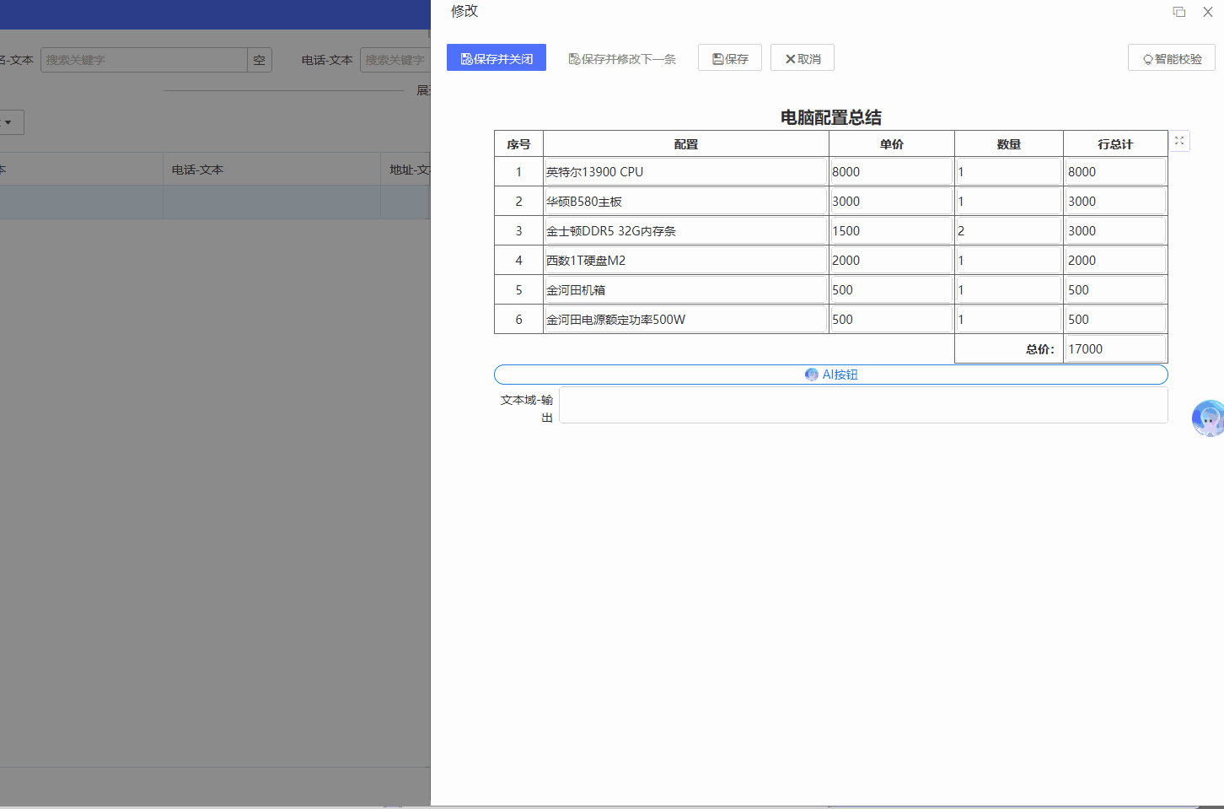
Task: Close the 修改 dialog with X icon
Action: pyautogui.click(x=1207, y=12)
